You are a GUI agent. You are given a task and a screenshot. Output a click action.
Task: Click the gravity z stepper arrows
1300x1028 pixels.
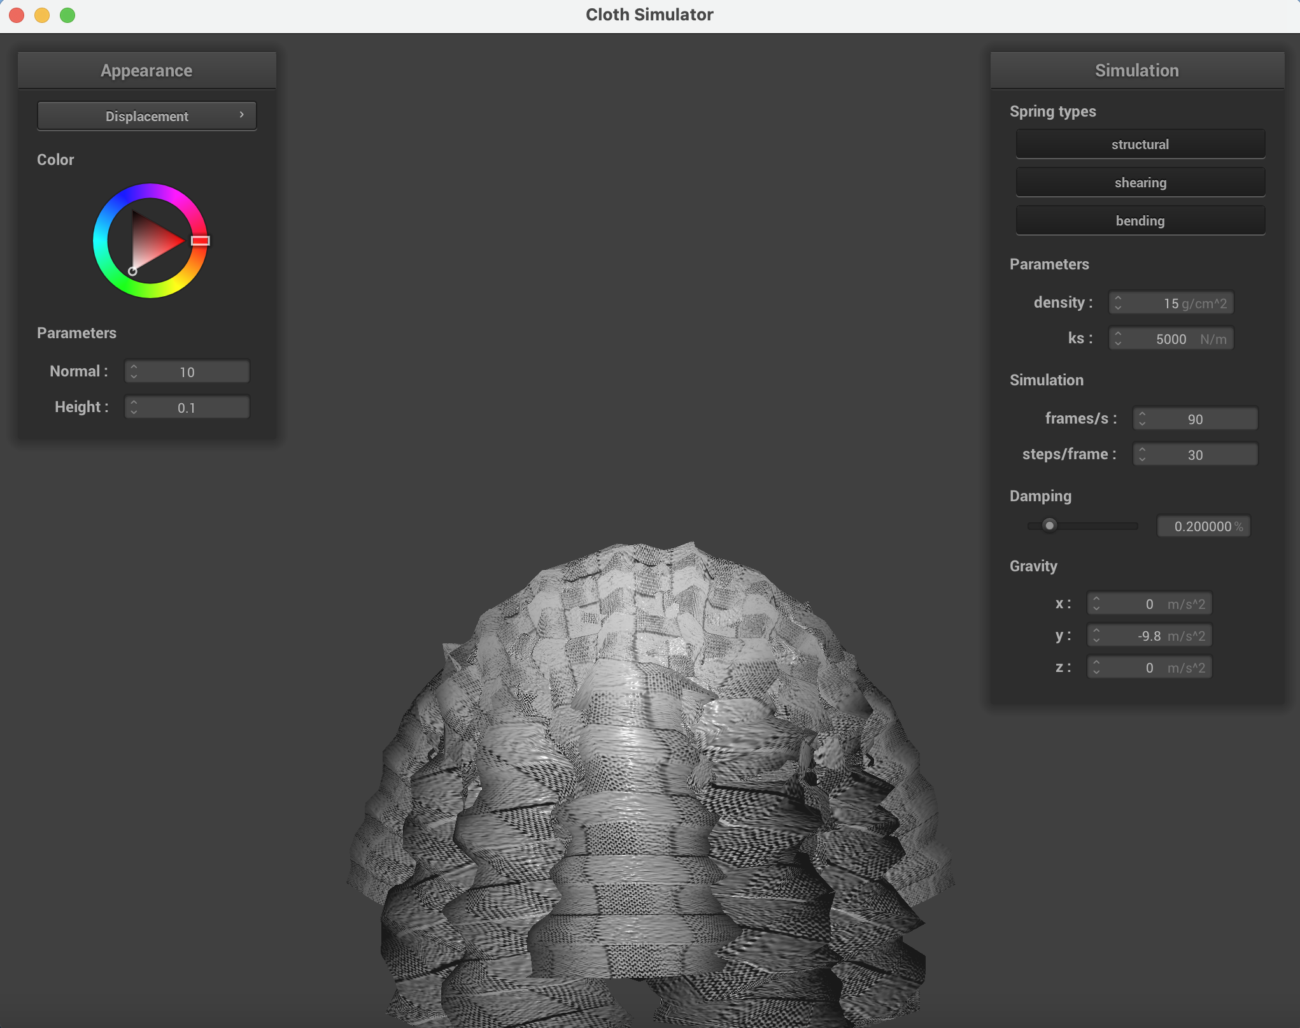click(x=1096, y=667)
